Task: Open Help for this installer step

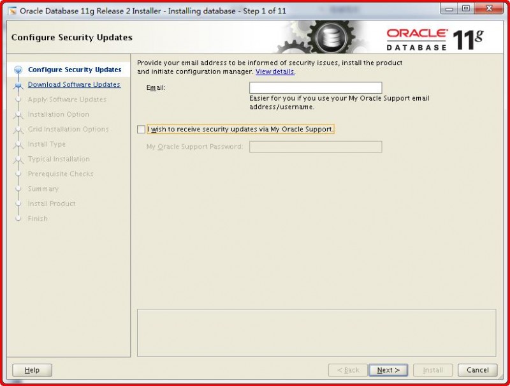Action: (32, 370)
